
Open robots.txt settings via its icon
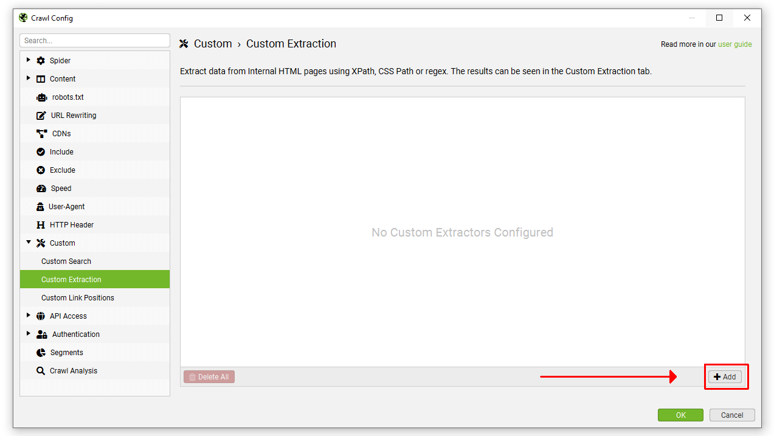[41, 97]
